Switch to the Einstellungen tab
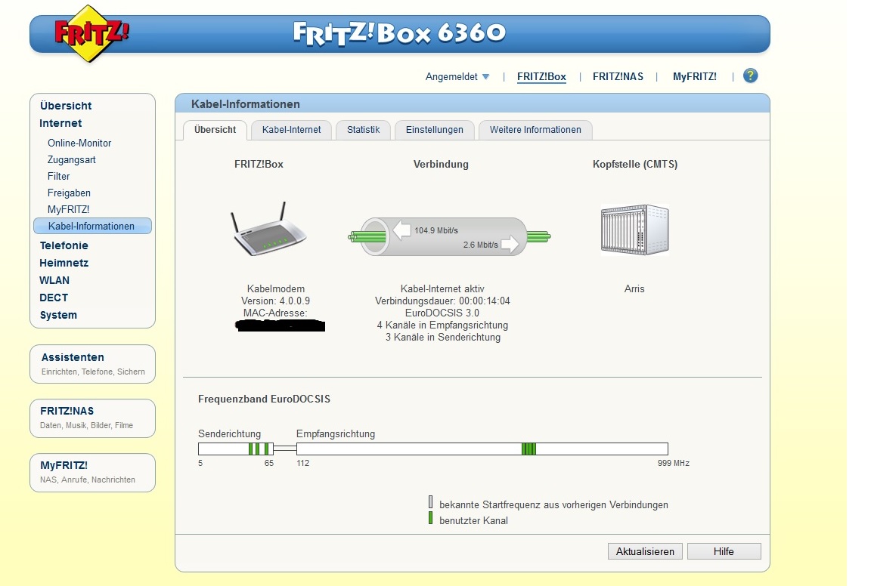The image size is (871, 586). (435, 130)
